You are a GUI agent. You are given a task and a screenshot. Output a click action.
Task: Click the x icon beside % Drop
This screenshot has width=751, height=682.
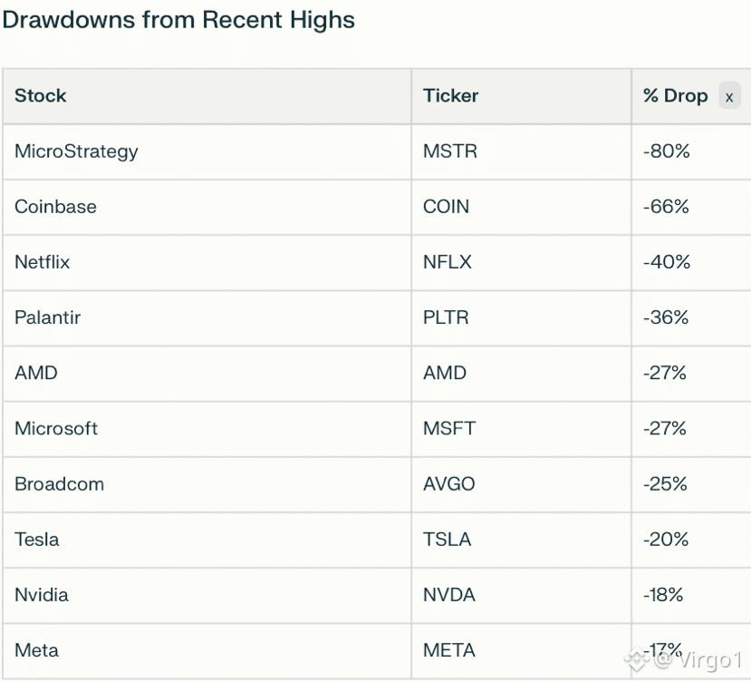[x=729, y=96]
